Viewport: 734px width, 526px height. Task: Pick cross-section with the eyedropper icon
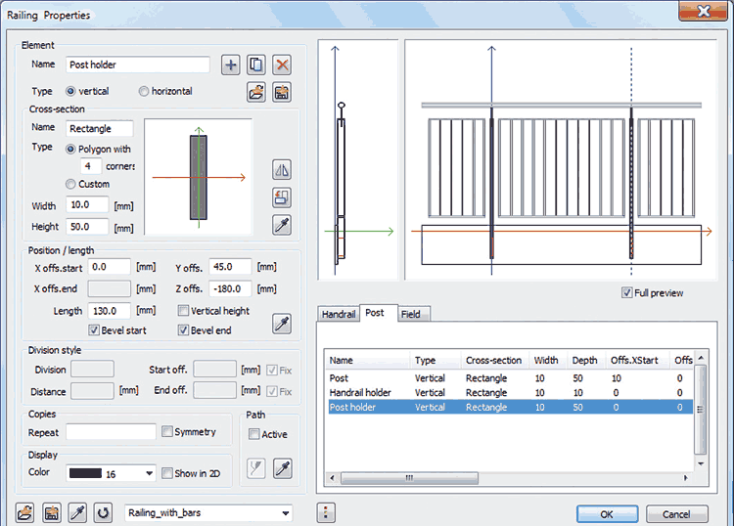pyautogui.click(x=282, y=225)
